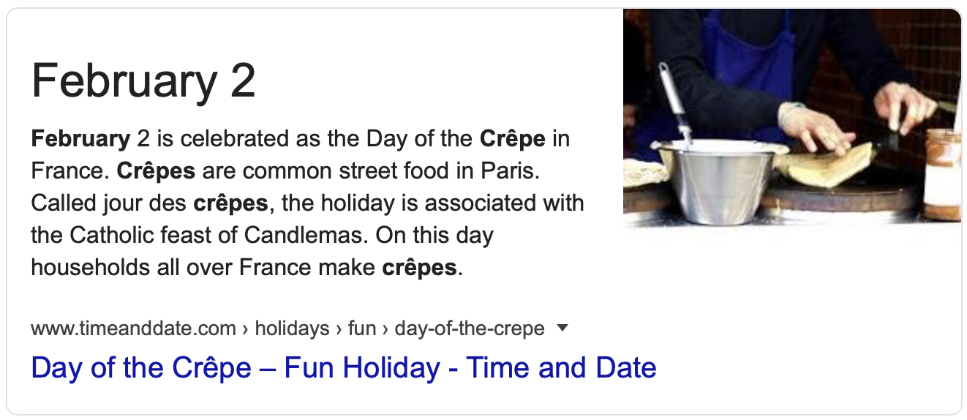This screenshot has width=967, height=420.
Task: Click 'Time and Date' in the result title
Action: pyautogui.click(x=561, y=367)
